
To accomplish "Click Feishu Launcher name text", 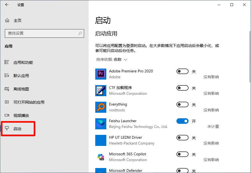I will point(123,121).
